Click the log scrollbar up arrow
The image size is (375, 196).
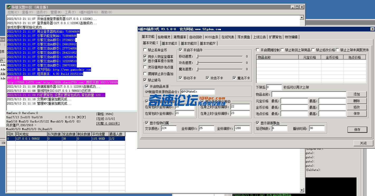tap(302, 18)
